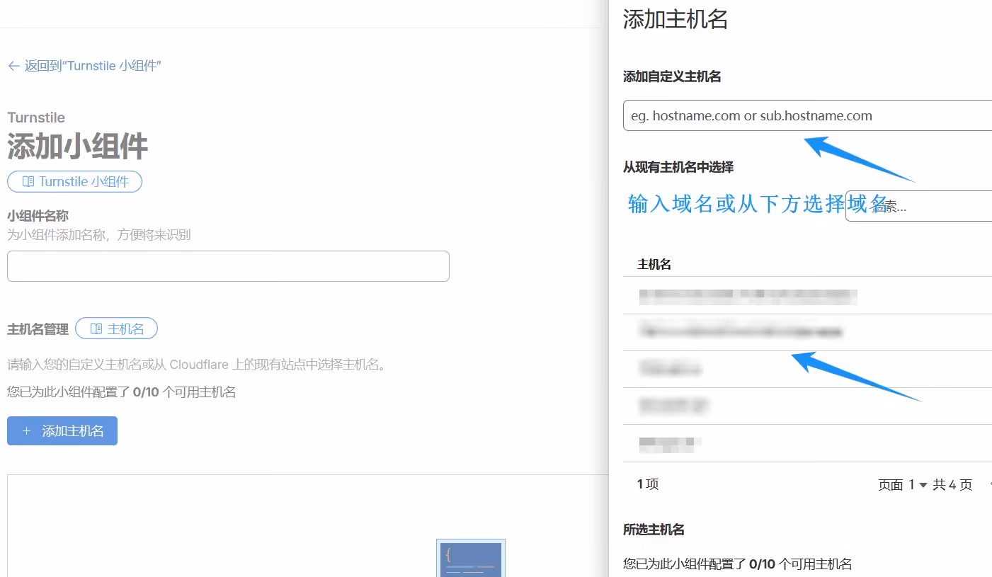Click plus icon on 添加主机名 button
Screen dimensions: 992x577
click(x=26, y=431)
